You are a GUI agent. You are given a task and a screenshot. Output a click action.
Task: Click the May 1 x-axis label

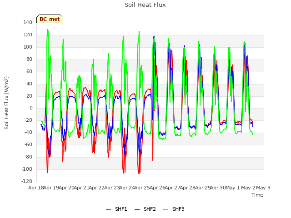(233, 188)
